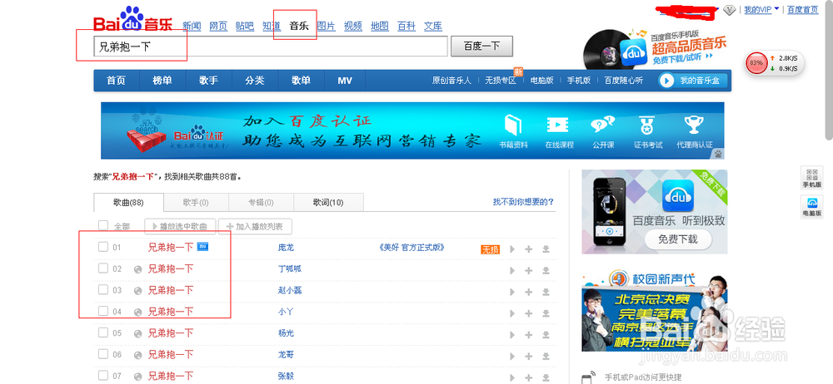Open MV in the blue navigation bar
The width and height of the screenshot is (833, 384).
click(345, 81)
